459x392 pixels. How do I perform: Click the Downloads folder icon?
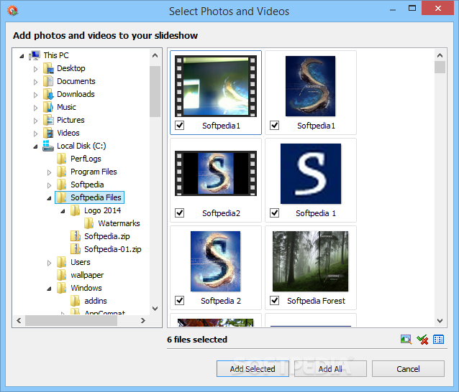[x=49, y=94]
